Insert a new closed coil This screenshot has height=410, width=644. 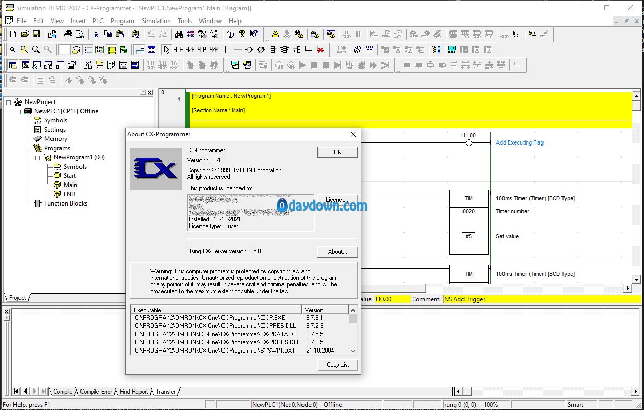(261, 50)
